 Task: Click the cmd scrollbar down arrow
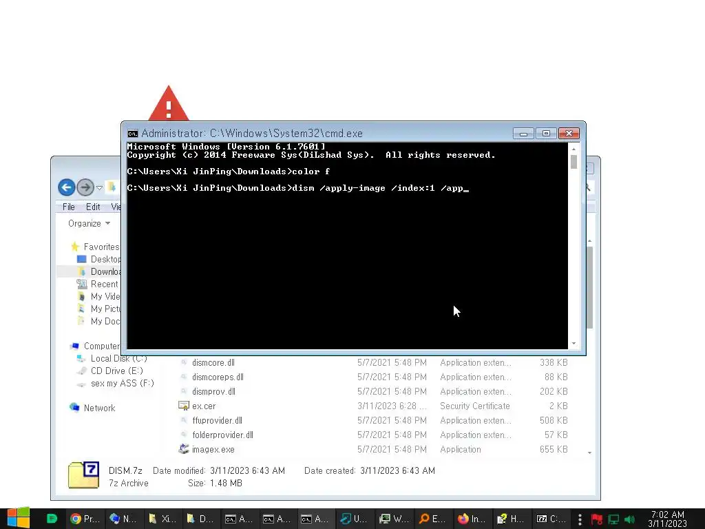coord(574,344)
